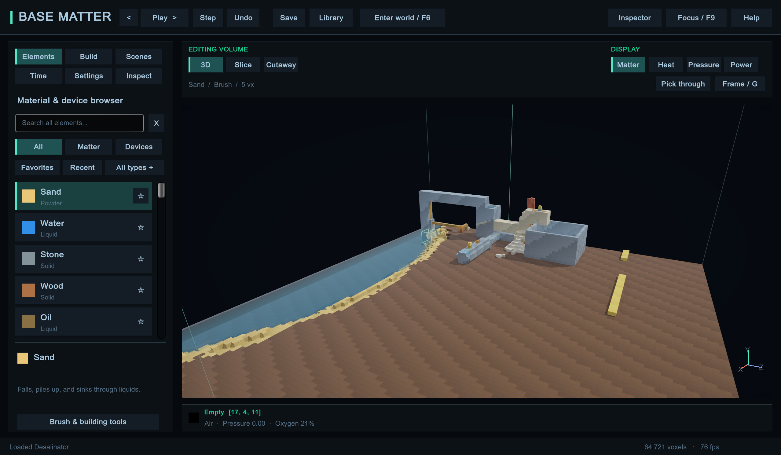
Task: Select the Oil brown swatch
Action: pyautogui.click(x=28, y=322)
